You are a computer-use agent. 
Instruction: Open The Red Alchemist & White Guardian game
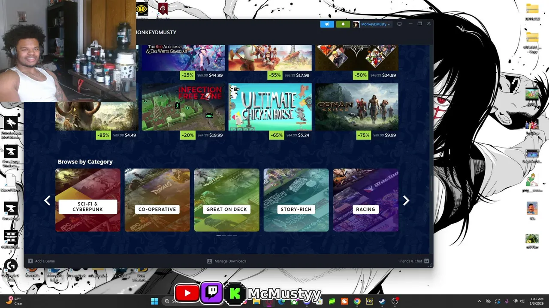click(183, 58)
